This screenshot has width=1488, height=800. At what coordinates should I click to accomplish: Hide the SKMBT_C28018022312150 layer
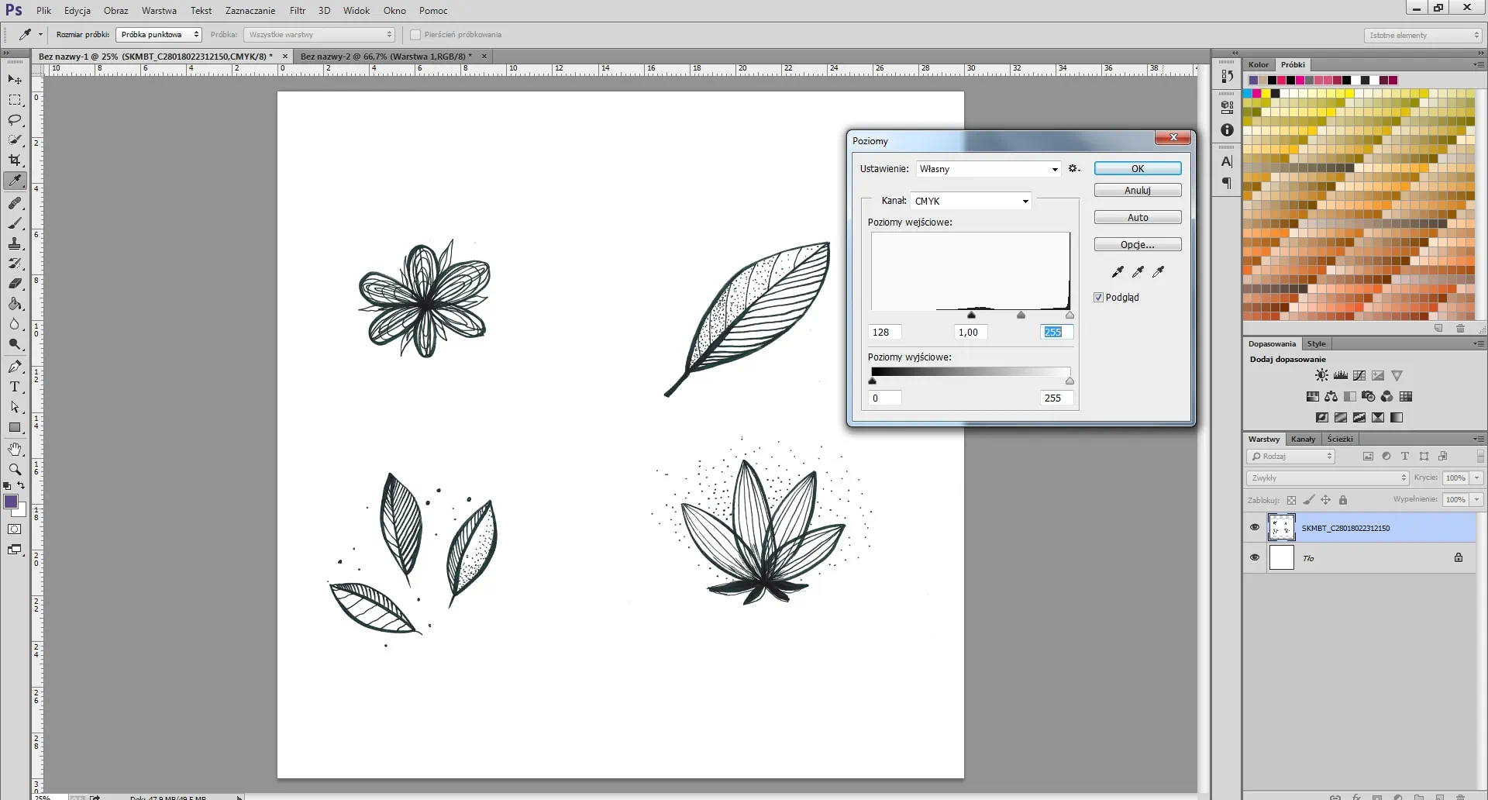coord(1255,528)
